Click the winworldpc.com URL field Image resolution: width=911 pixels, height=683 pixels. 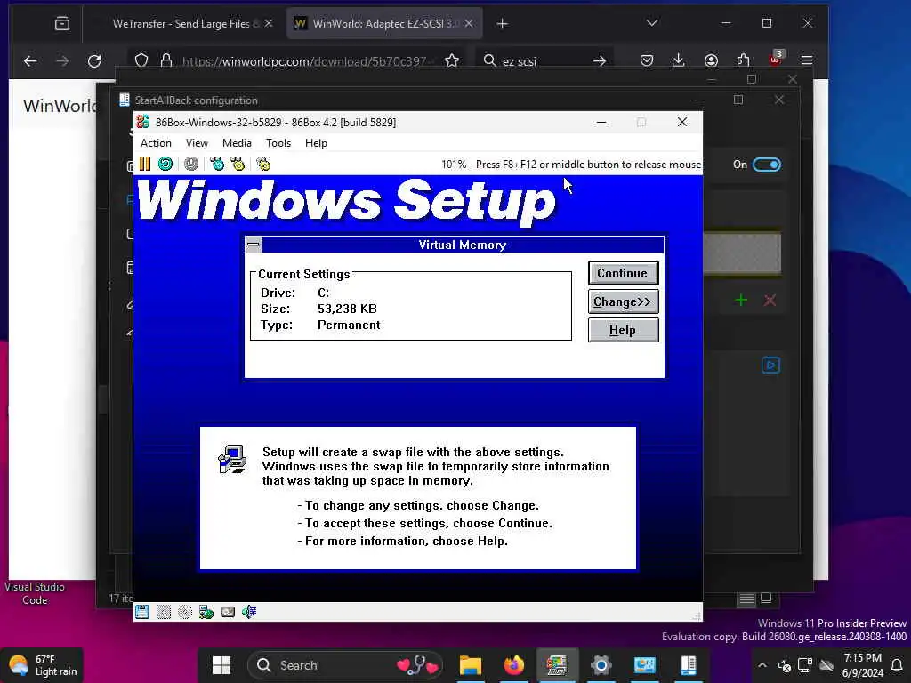(x=307, y=61)
